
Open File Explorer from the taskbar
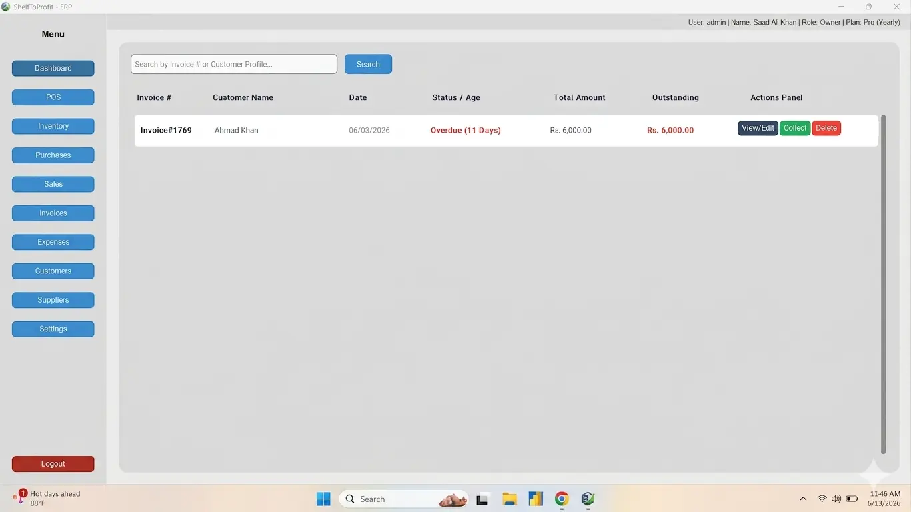[510, 499]
